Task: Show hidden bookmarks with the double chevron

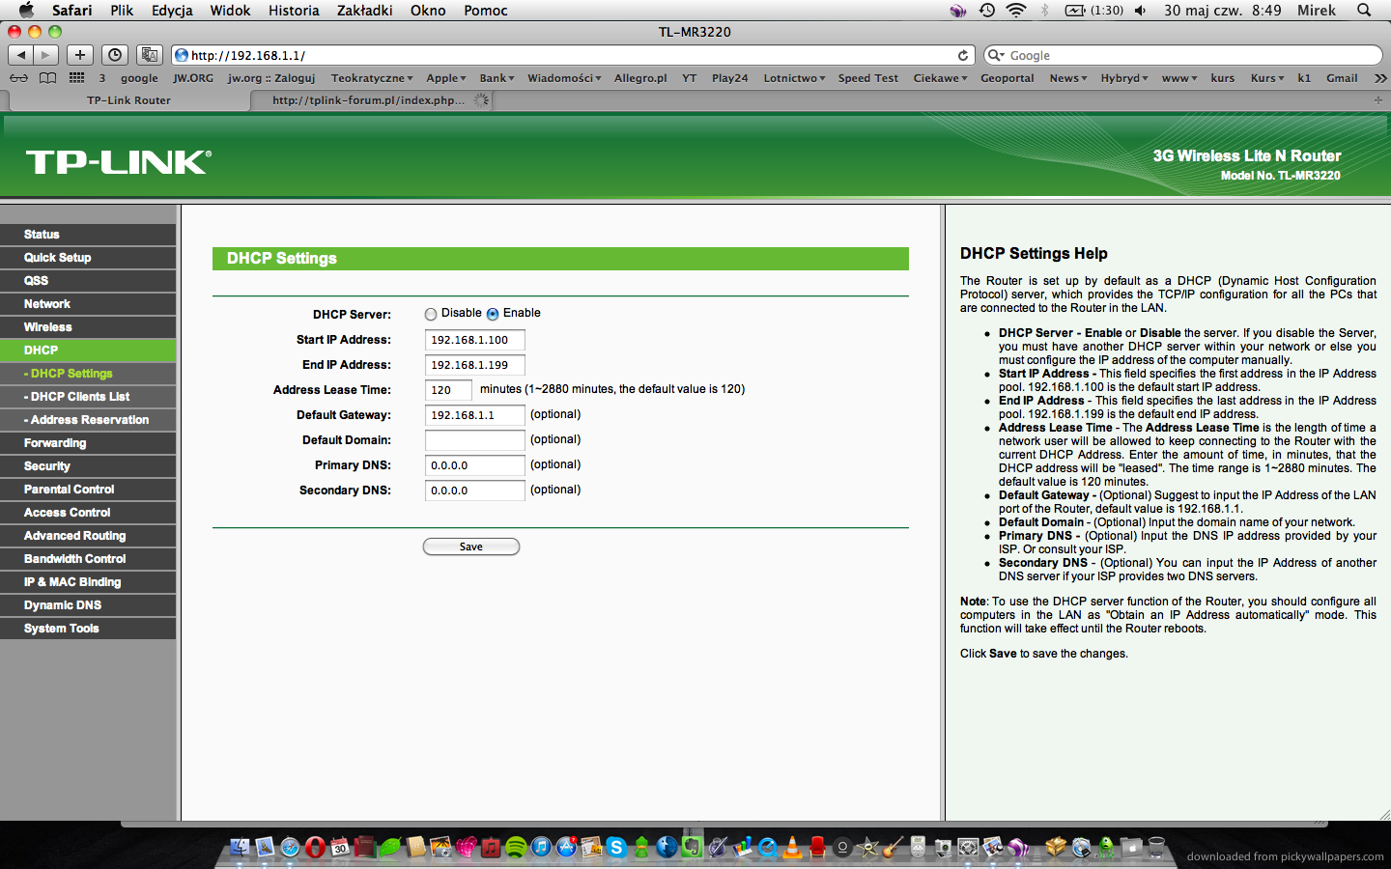Action: 1380,78
